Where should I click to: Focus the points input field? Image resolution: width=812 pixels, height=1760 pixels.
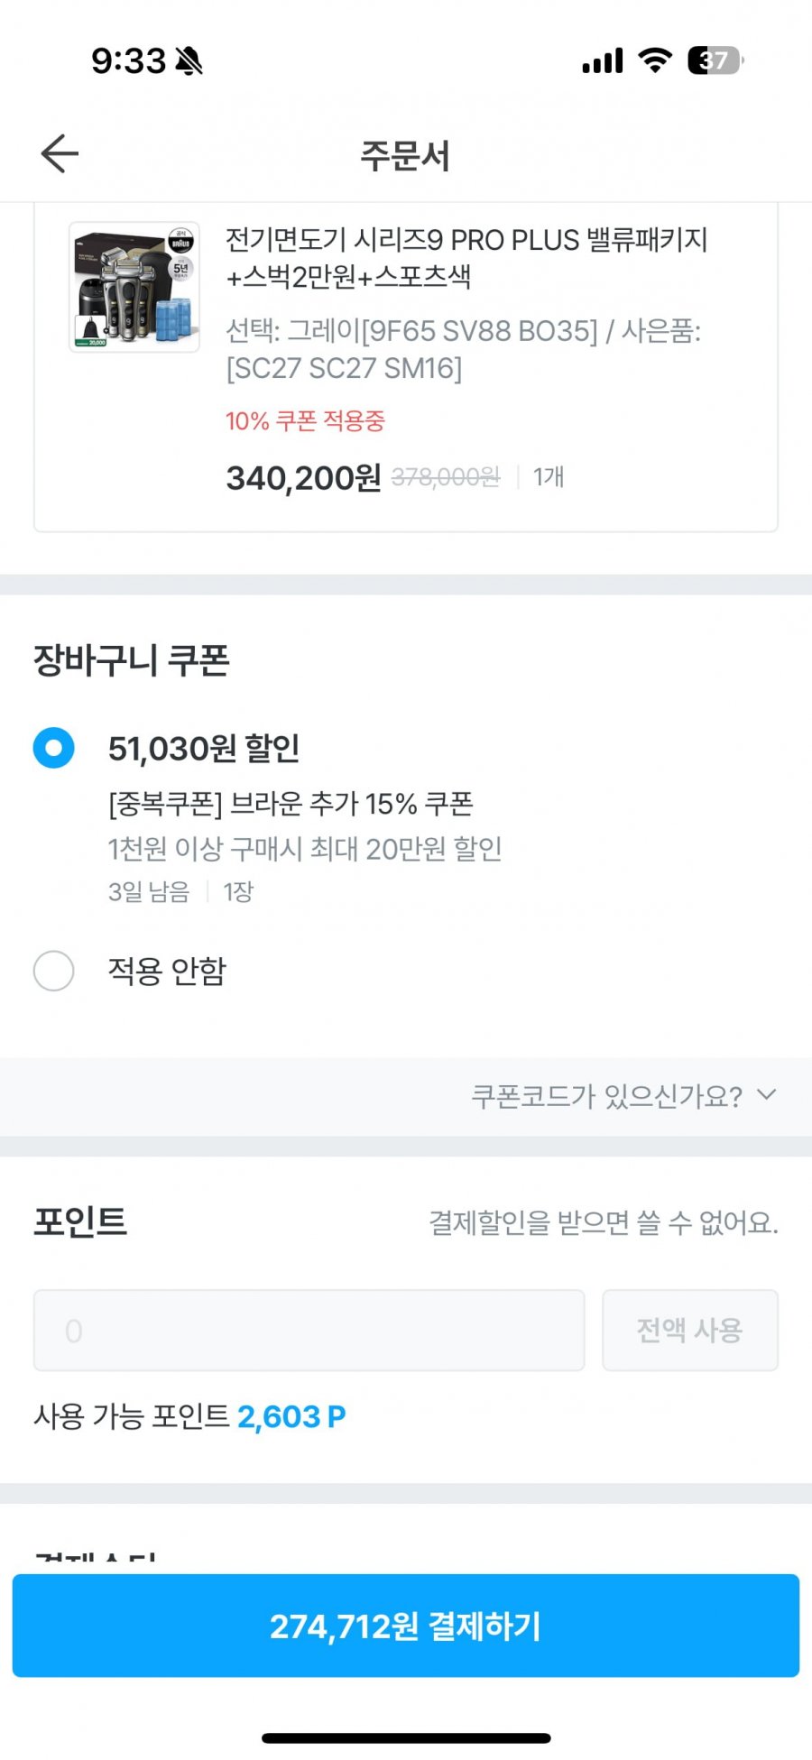pos(309,1331)
